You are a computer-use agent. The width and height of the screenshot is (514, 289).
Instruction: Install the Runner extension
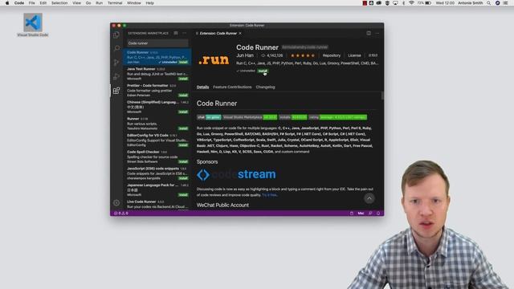183,128
